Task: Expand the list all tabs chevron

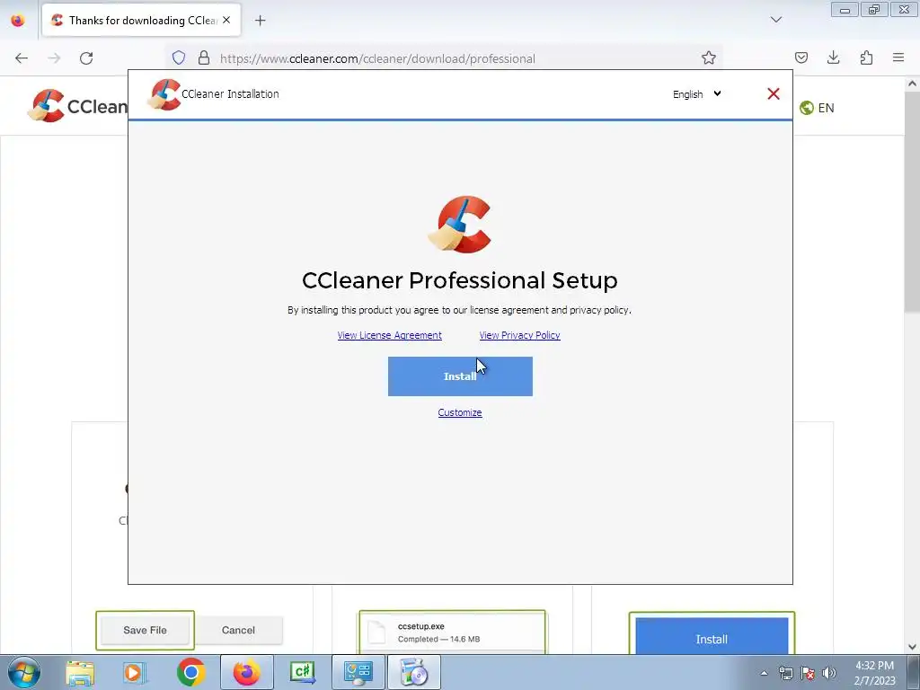Action: tap(775, 20)
